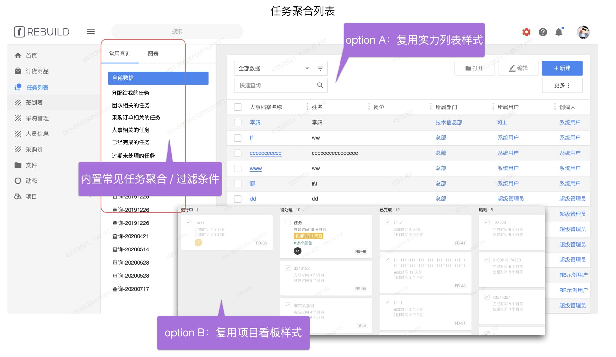The image size is (616, 357).
Task: Open notifications via the bell icon
Action: tap(559, 32)
